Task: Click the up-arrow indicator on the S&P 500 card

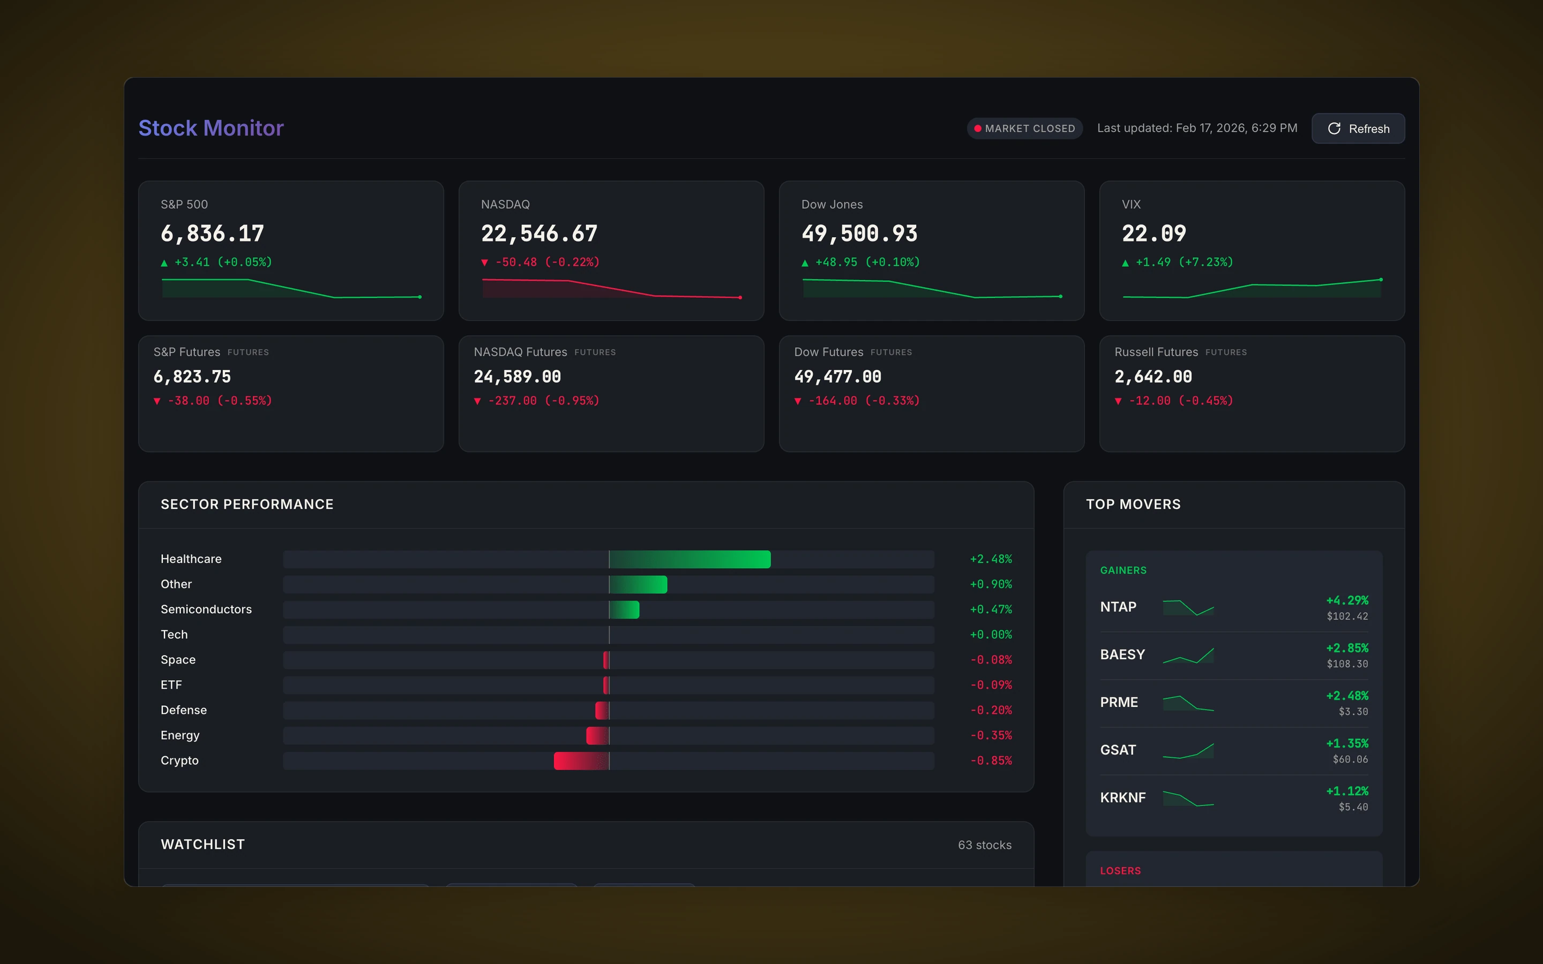Action: [x=166, y=262]
